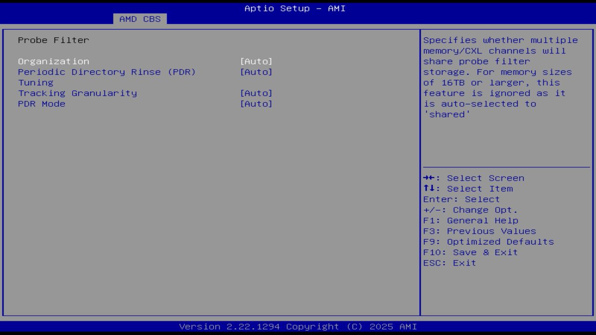Open the Tracking Granularity [Auto] dropdown
596x335 pixels.
click(256, 93)
